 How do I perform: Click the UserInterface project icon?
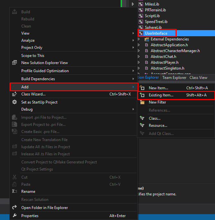coord(141,33)
